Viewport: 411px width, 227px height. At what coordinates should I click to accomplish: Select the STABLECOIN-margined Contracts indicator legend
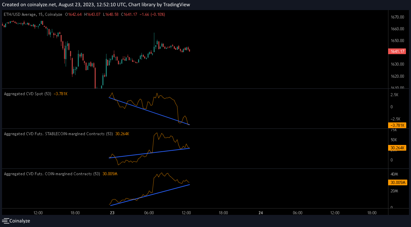tap(54, 134)
